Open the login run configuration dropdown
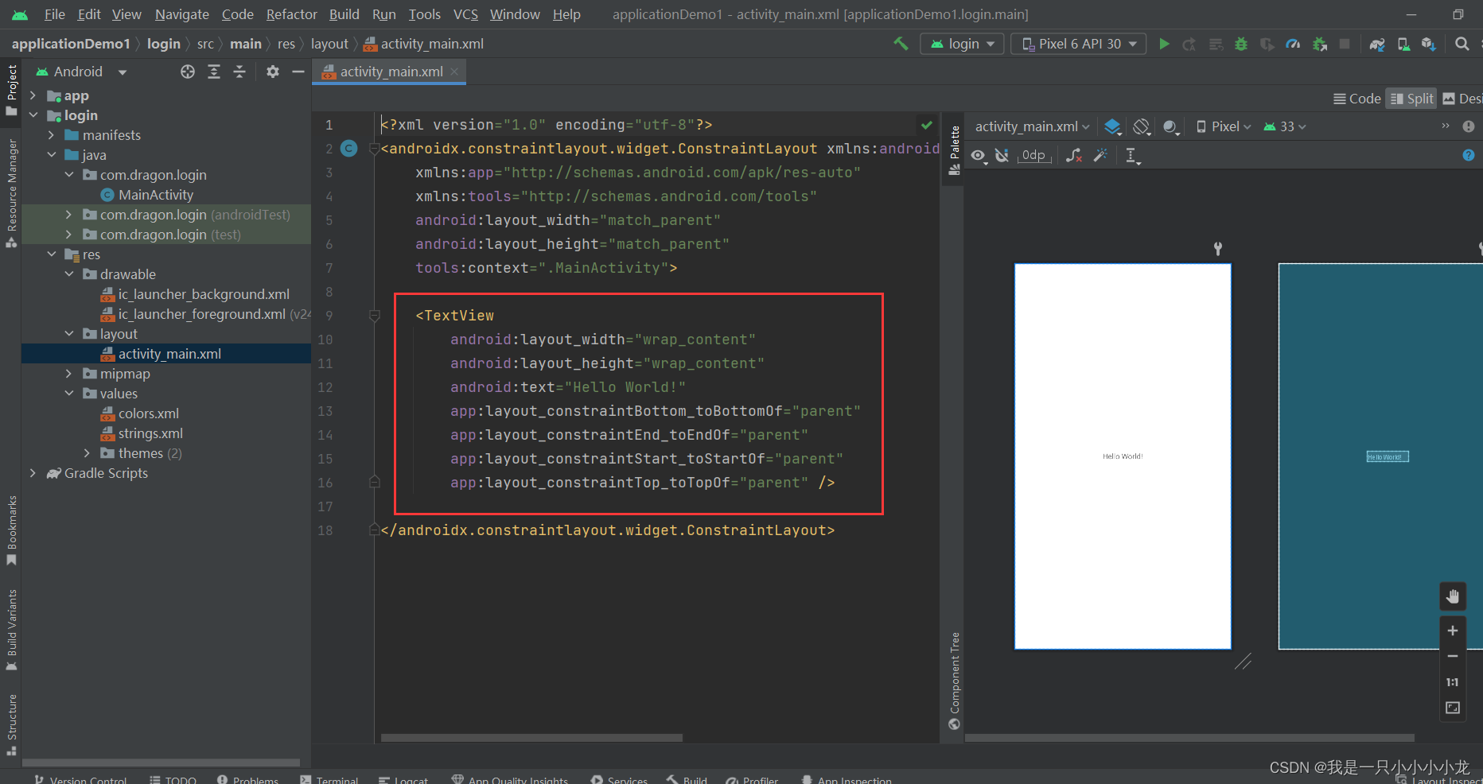Viewport: 1483px width, 784px height. (962, 44)
